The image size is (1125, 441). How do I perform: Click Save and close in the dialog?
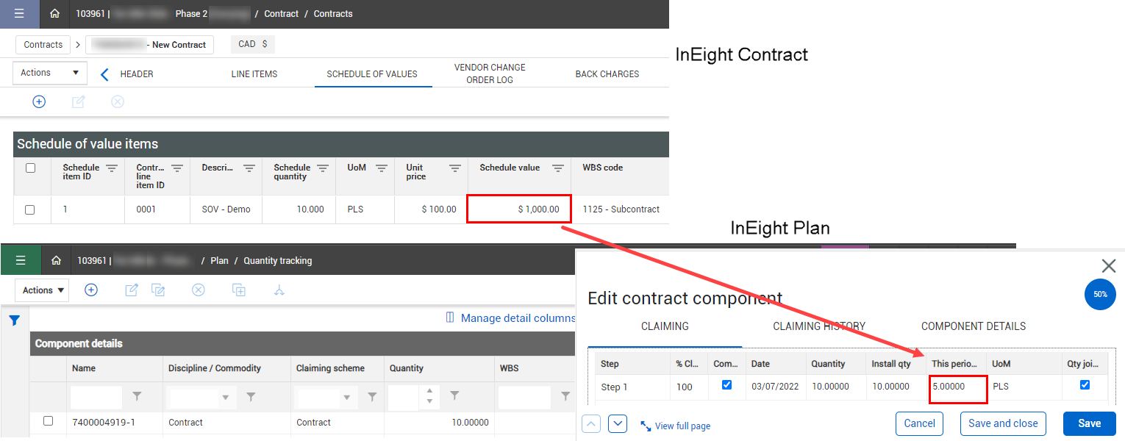(1003, 423)
